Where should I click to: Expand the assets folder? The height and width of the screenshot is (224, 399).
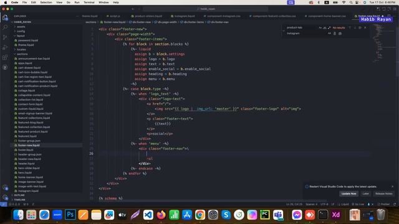pos(21,27)
